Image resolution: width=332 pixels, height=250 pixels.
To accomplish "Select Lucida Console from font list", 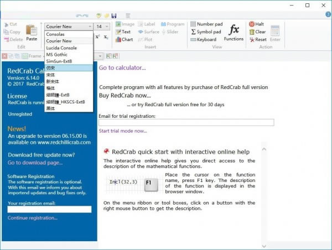I will [61, 48].
